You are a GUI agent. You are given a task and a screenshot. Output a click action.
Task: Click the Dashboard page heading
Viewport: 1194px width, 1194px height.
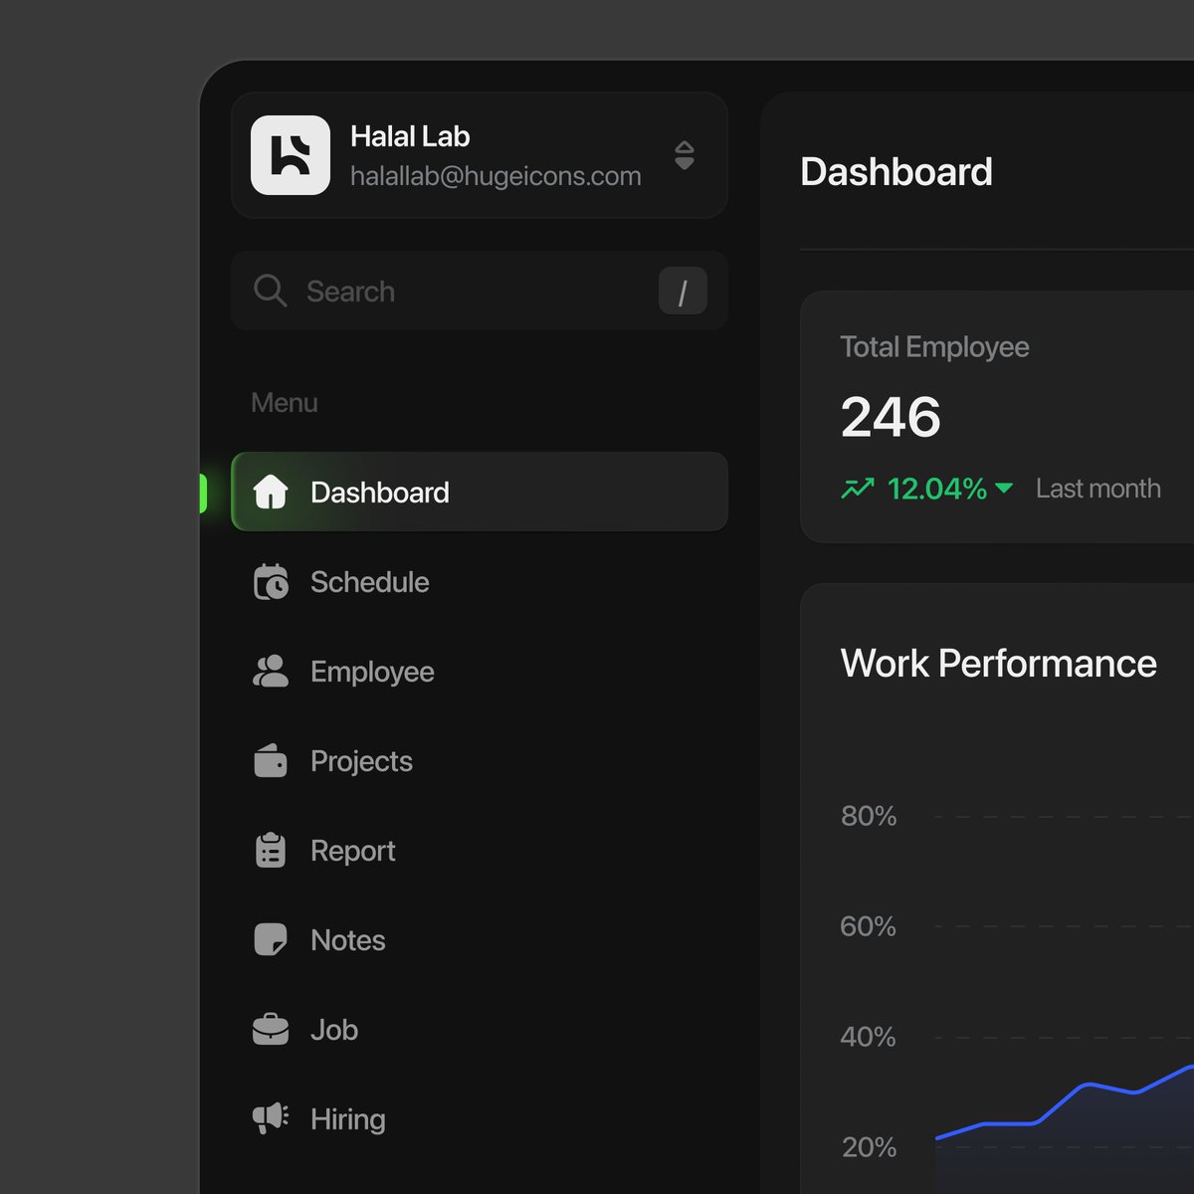tap(896, 172)
